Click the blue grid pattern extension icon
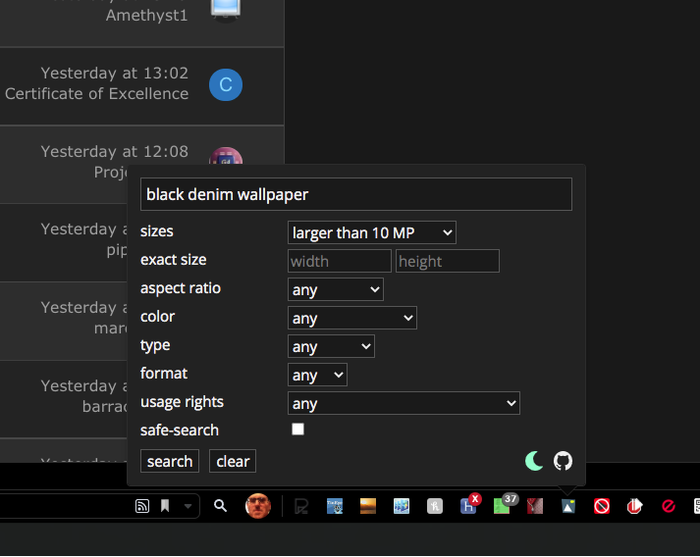The height and width of the screenshot is (557, 700). tap(402, 506)
